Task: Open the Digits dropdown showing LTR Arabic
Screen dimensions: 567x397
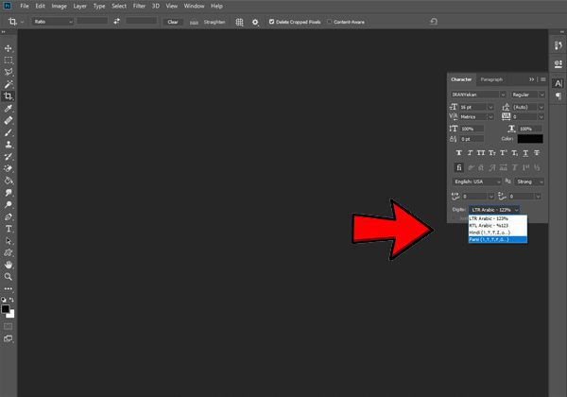Action: pyautogui.click(x=494, y=210)
